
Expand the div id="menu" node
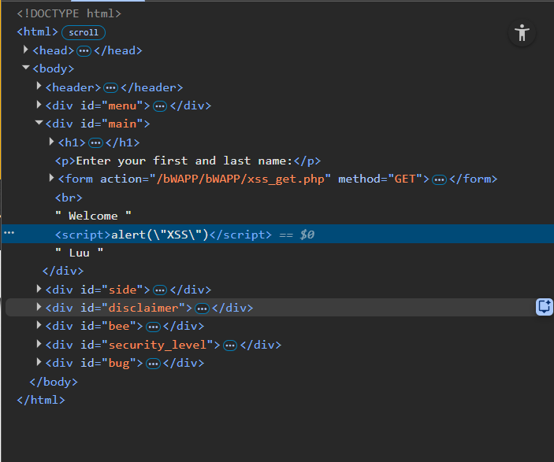tap(39, 105)
